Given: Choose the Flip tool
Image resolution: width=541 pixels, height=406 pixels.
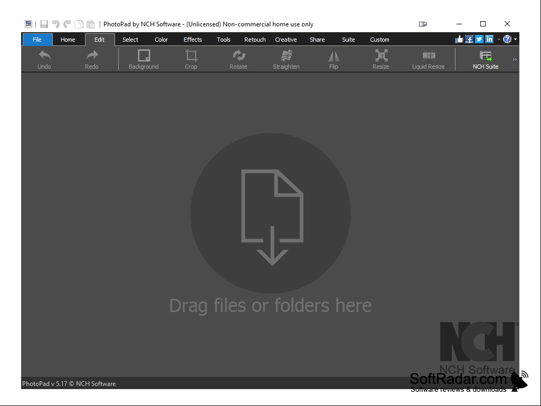Looking at the screenshot, I should click(334, 59).
